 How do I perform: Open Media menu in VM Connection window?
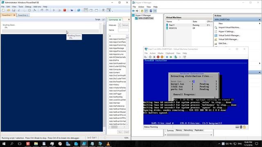tap(160, 53)
